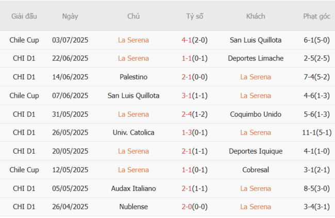
Task: Open the Nublense team link
Action: [x=133, y=206]
